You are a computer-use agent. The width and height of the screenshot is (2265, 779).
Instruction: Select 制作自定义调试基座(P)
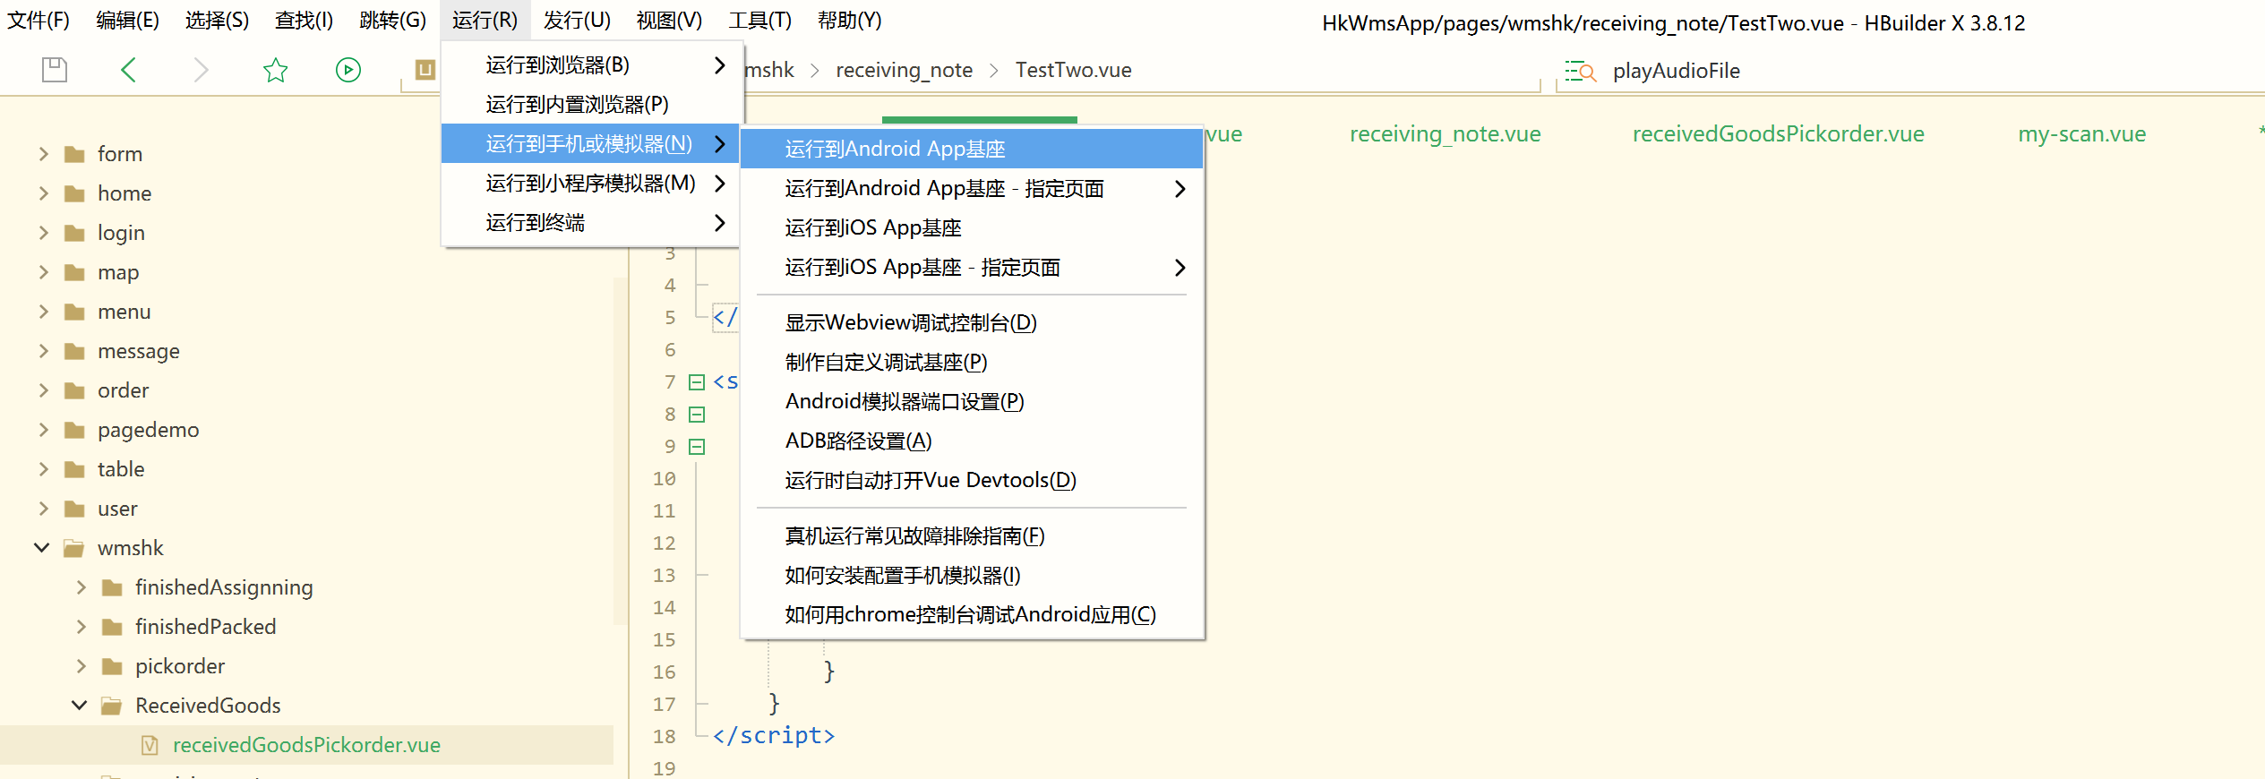[x=973, y=362]
